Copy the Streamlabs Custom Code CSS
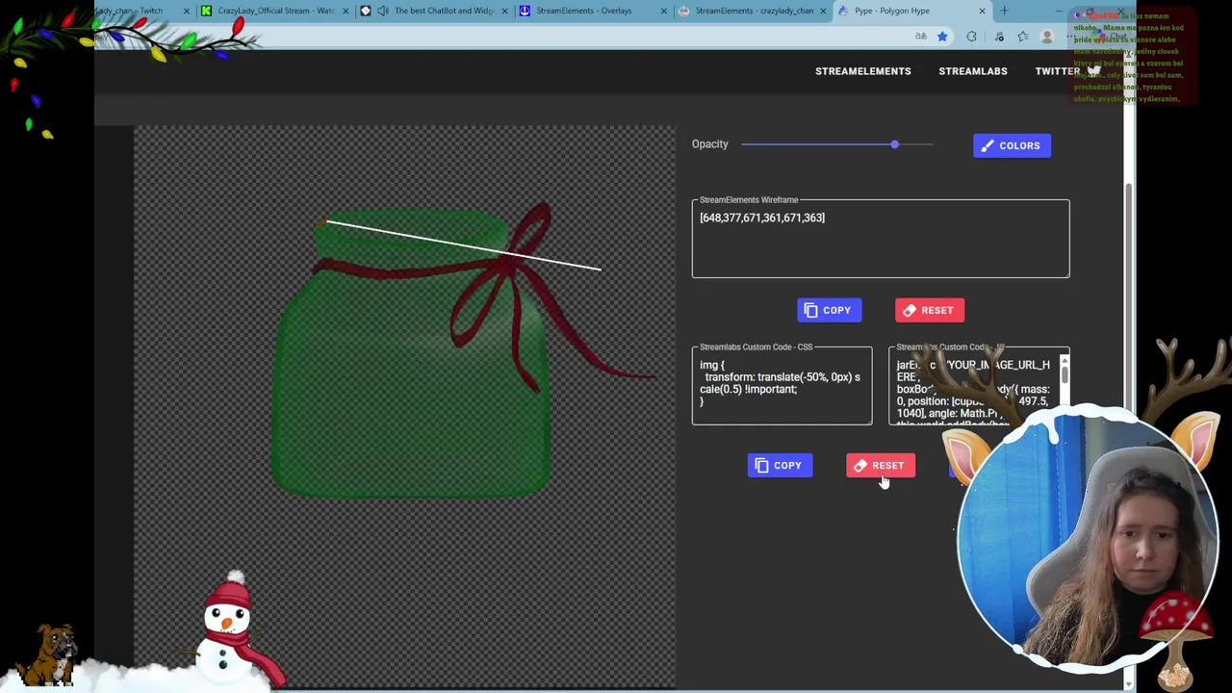Image resolution: width=1232 pixels, height=693 pixels. point(780,466)
